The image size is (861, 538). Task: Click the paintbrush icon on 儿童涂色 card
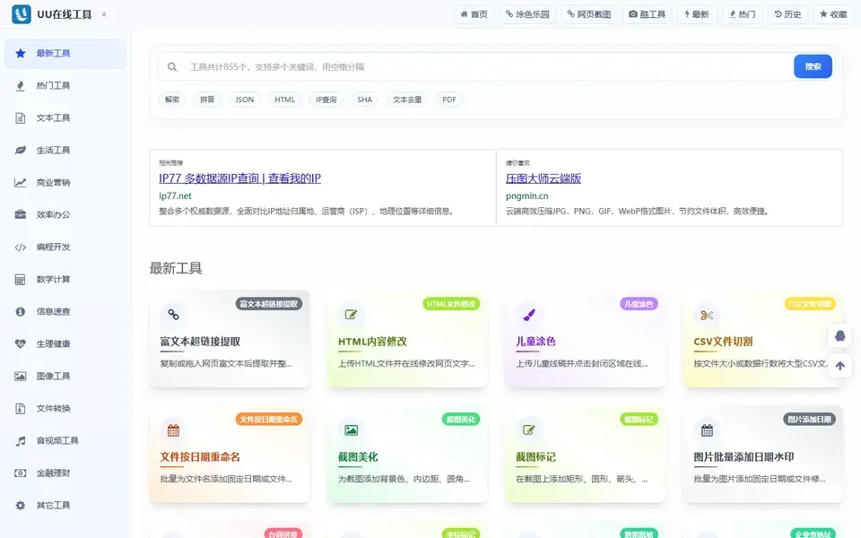(x=529, y=315)
